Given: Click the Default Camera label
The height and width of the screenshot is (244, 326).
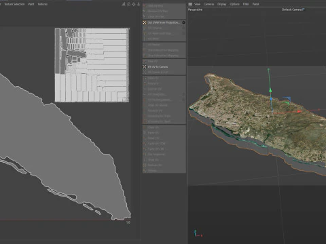Looking at the screenshot, I should 292,9.
